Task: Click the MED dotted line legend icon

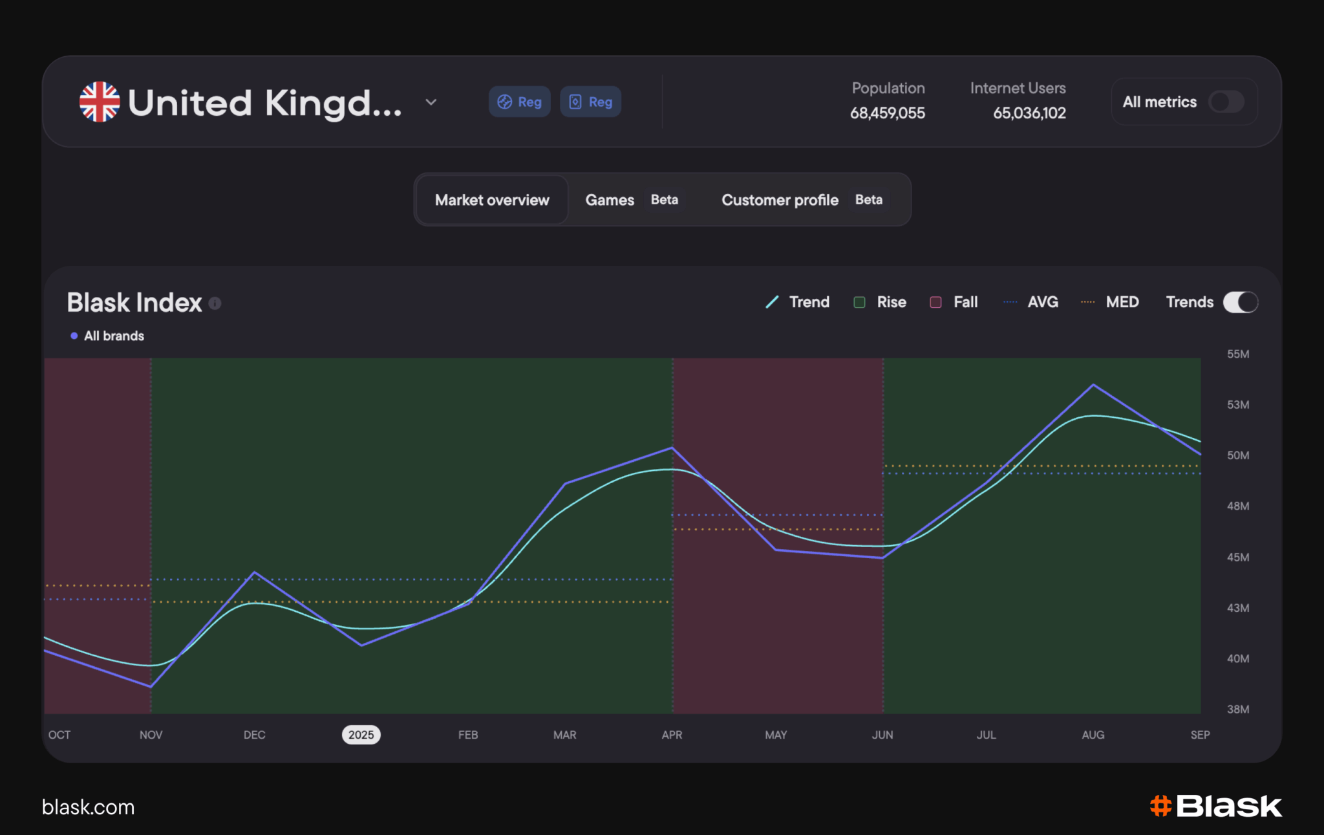Action: point(1087,302)
